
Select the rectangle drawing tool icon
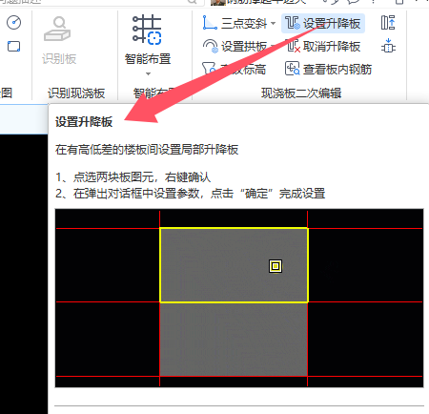pos(13,47)
